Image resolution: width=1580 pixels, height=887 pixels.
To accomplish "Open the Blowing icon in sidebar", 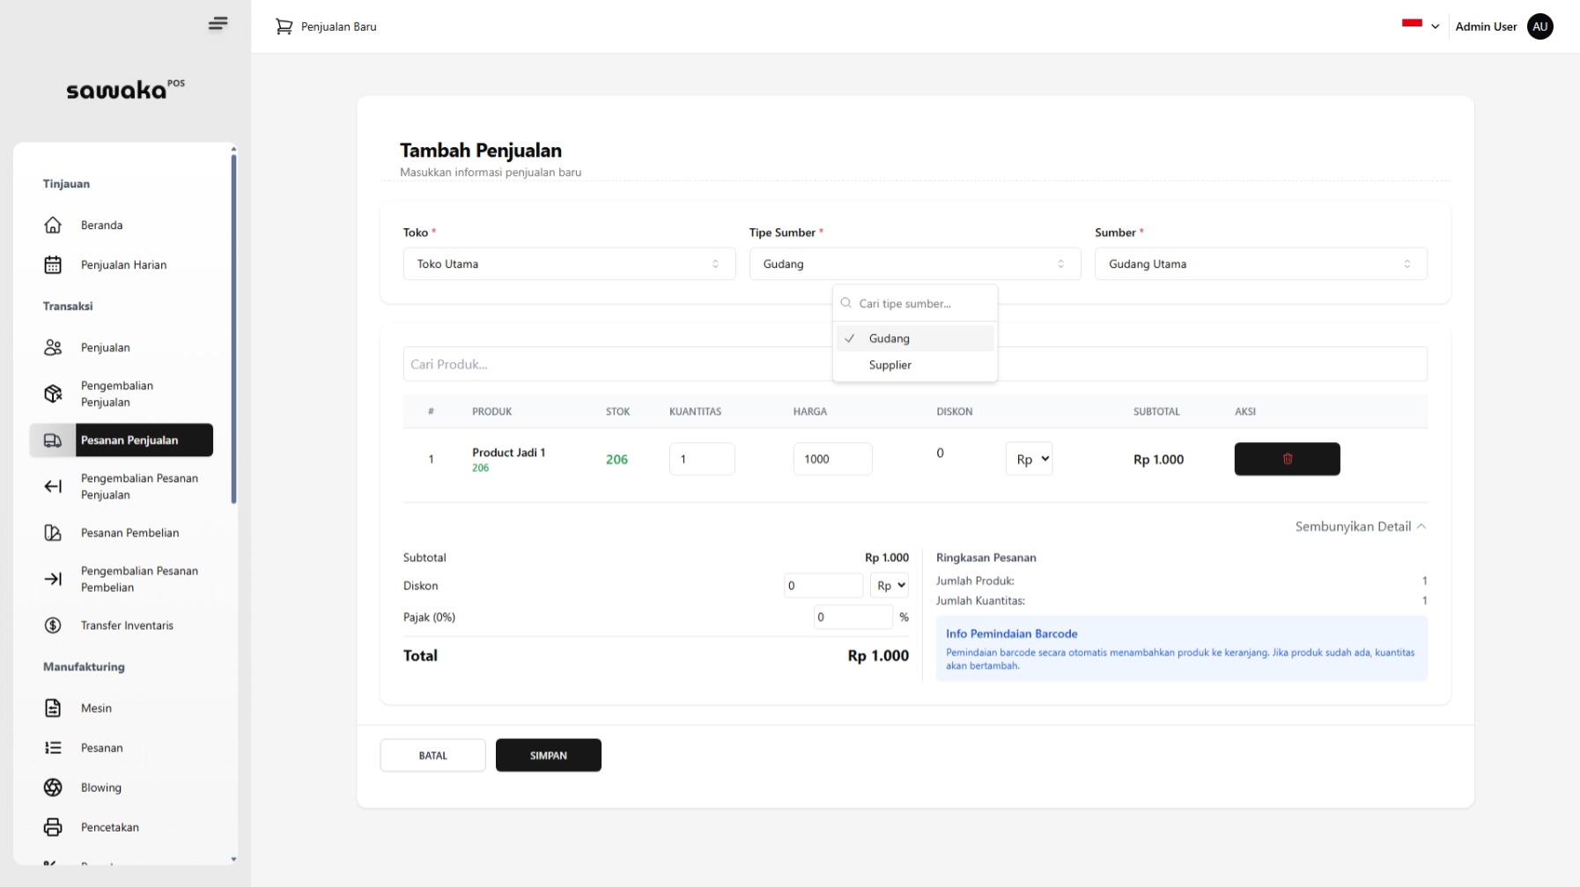I will pos(53,787).
